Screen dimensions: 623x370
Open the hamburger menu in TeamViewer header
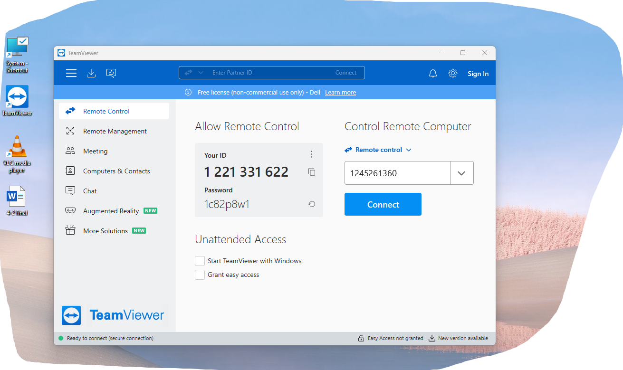click(71, 73)
